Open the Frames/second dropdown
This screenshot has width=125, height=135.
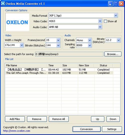(x=58, y=40)
